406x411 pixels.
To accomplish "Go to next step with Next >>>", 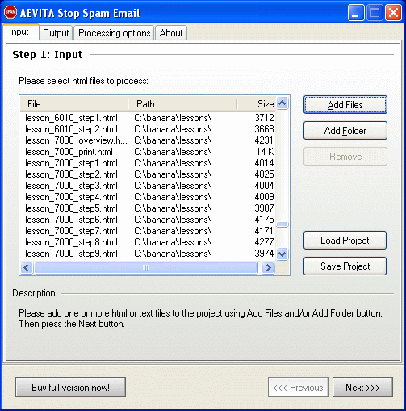I will click(362, 388).
